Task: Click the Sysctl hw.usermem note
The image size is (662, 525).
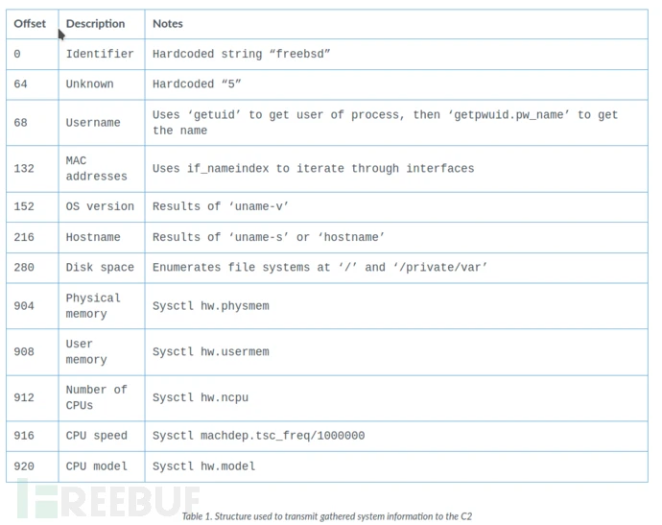Action: click(211, 352)
